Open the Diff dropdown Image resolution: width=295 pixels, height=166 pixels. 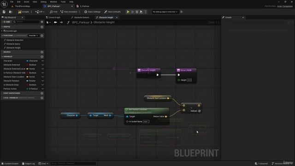pos(40,12)
